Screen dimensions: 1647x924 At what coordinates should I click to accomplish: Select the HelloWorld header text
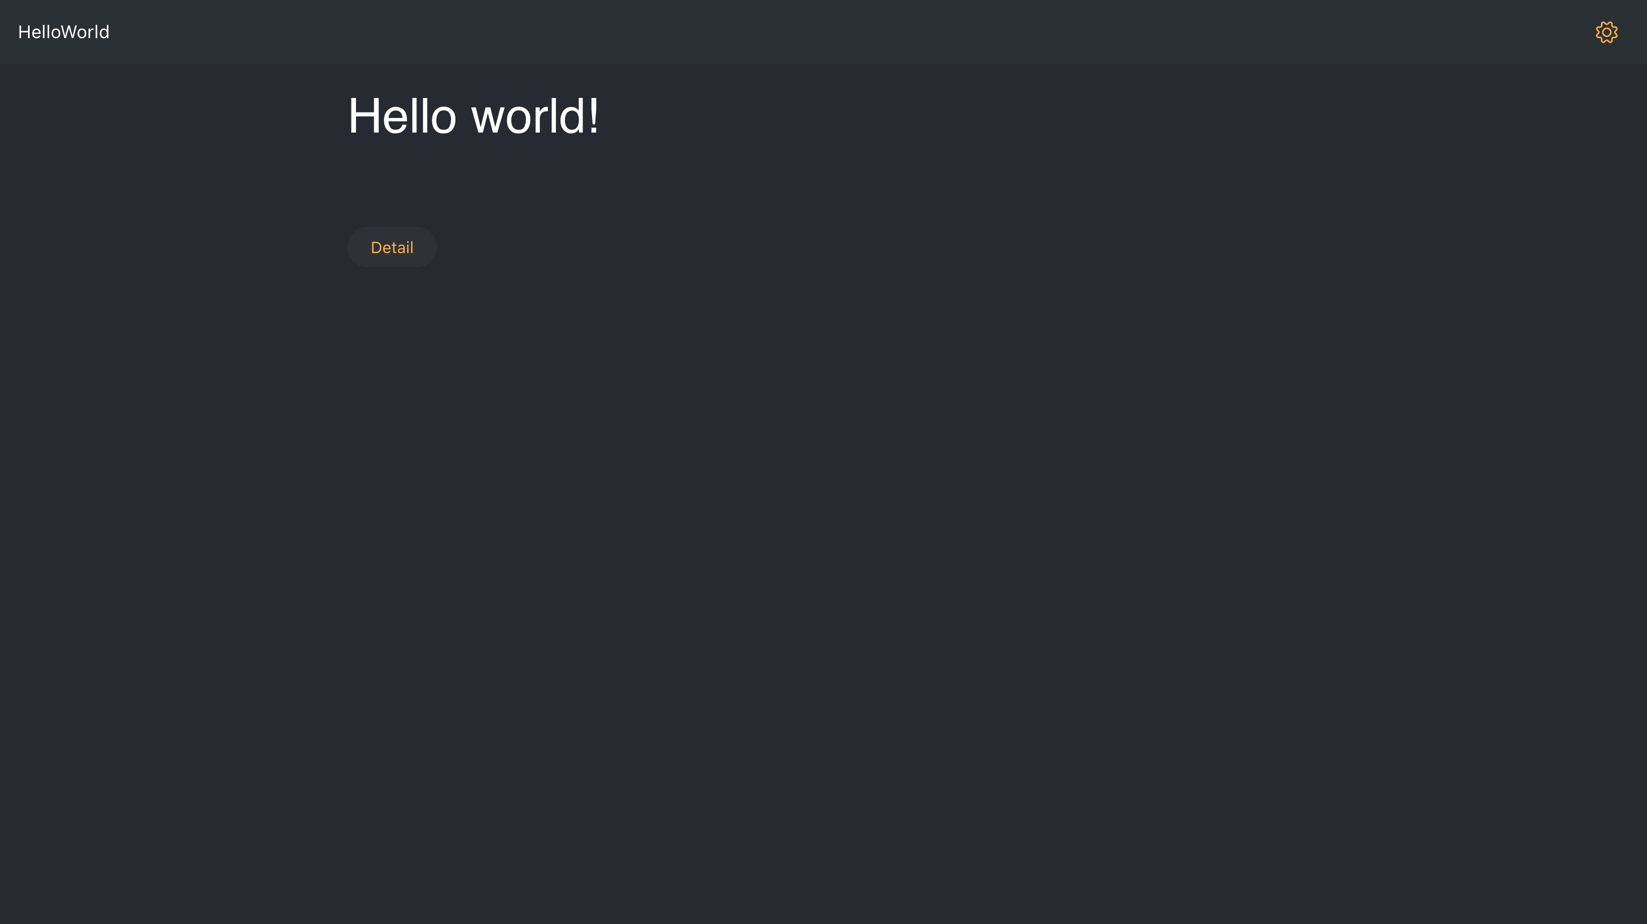tap(63, 32)
